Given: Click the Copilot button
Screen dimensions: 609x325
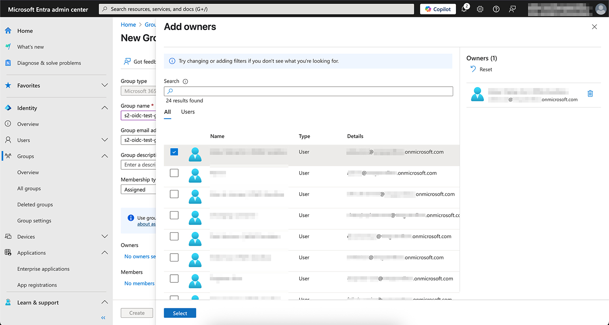Looking at the screenshot, I should click(438, 9).
